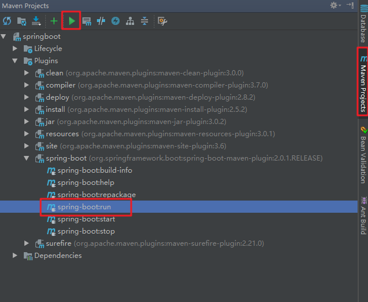This screenshot has width=368, height=302.
Task: Toggle skip tests mode lightning icon
Action: 116,21
